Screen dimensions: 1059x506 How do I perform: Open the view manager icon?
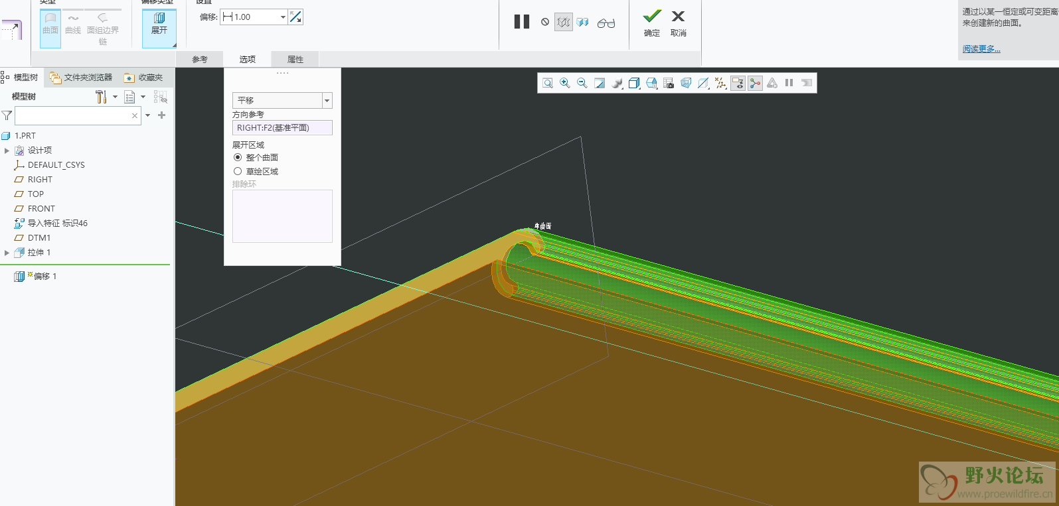click(651, 83)
